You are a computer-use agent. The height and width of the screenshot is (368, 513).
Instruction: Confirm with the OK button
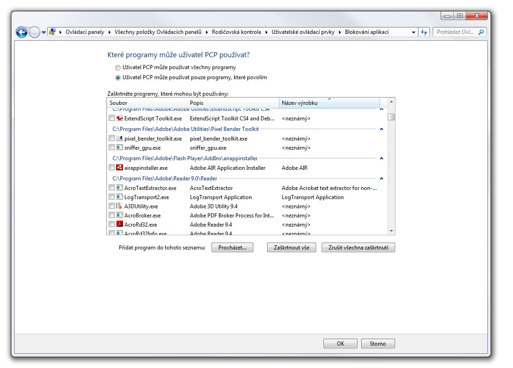coord(340,344)
